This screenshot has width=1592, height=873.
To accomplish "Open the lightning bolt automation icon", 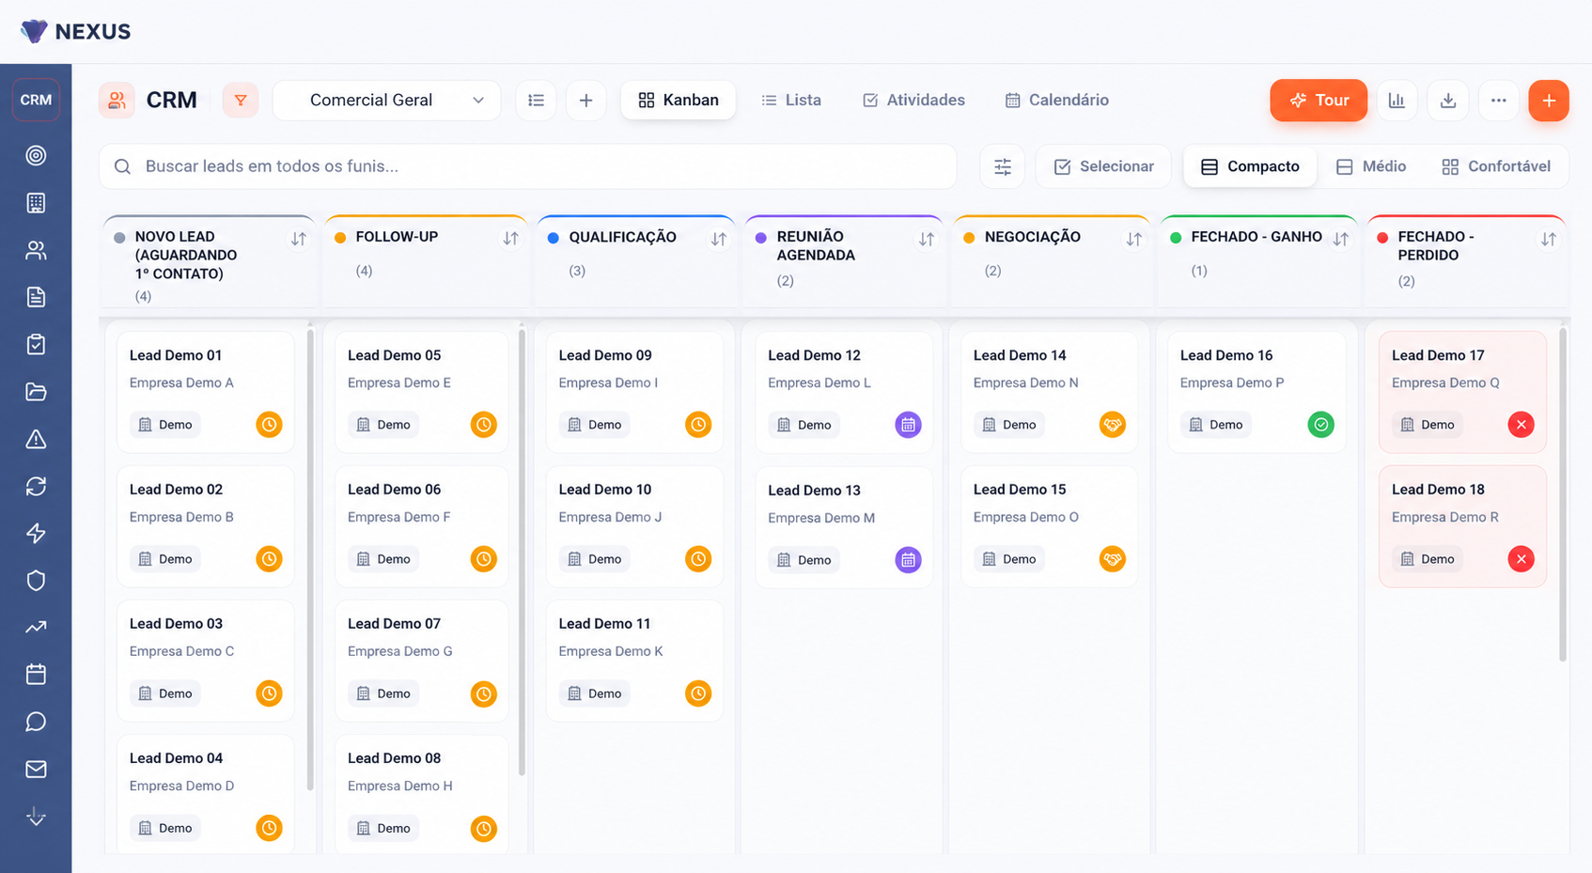I will (x=36, y=533).
